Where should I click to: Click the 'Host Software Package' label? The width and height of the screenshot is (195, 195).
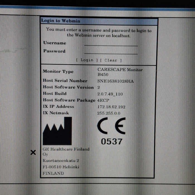69,100
